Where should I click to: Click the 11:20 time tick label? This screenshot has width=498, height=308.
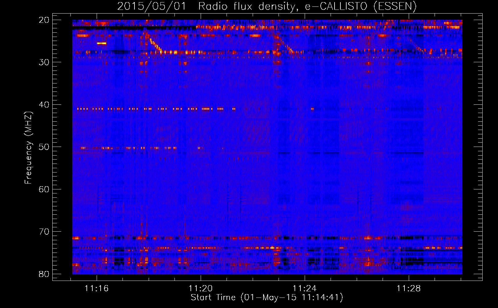pyautogui.click(x=201, y=289)
